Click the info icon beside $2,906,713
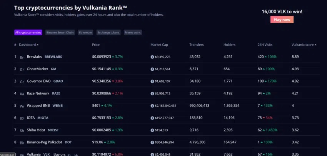The width and height of the screenshot is (327, 156). pos(152,93)
